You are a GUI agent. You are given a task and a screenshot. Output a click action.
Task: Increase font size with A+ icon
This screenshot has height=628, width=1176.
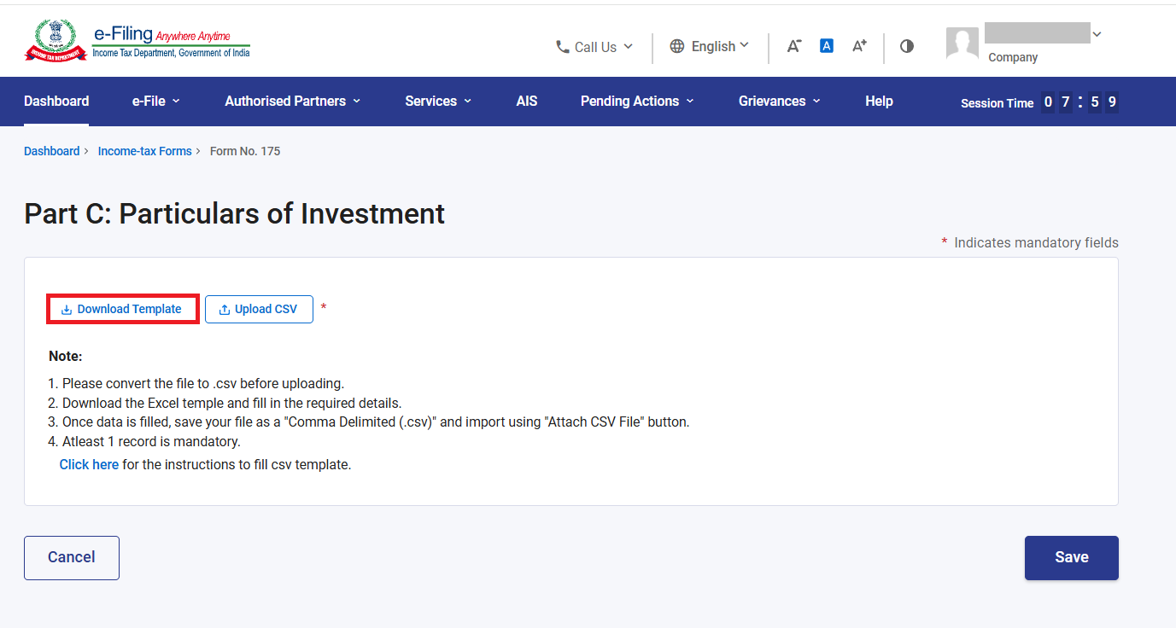click(860, 46)
